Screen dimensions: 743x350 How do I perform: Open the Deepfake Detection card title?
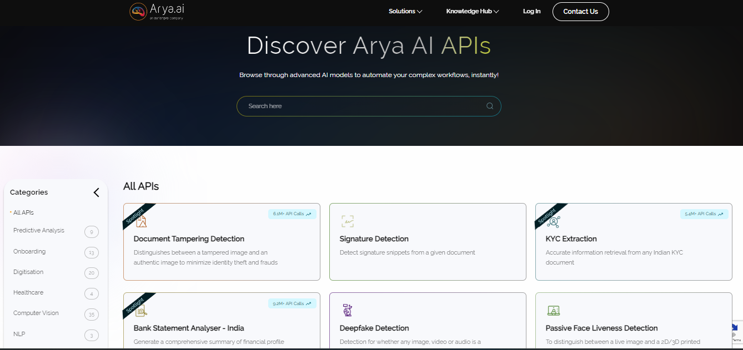[x=374, y=328]
